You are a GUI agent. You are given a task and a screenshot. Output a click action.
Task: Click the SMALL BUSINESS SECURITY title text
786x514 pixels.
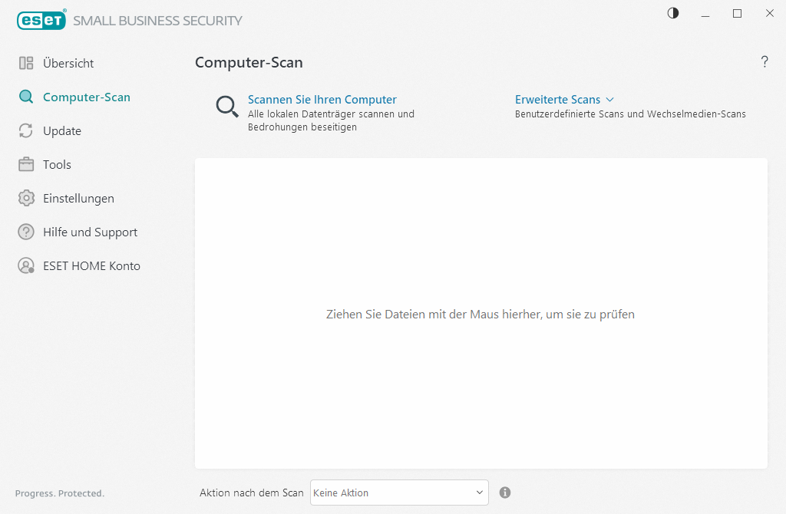click(157, 21)
